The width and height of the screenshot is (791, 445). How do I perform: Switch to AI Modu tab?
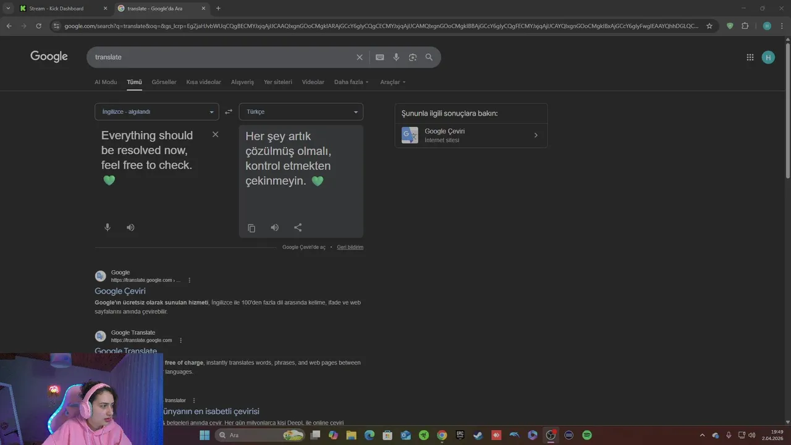(x=106, y=82)
